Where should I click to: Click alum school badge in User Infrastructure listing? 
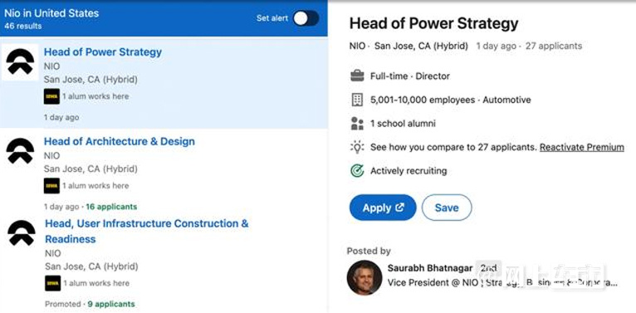53,283
